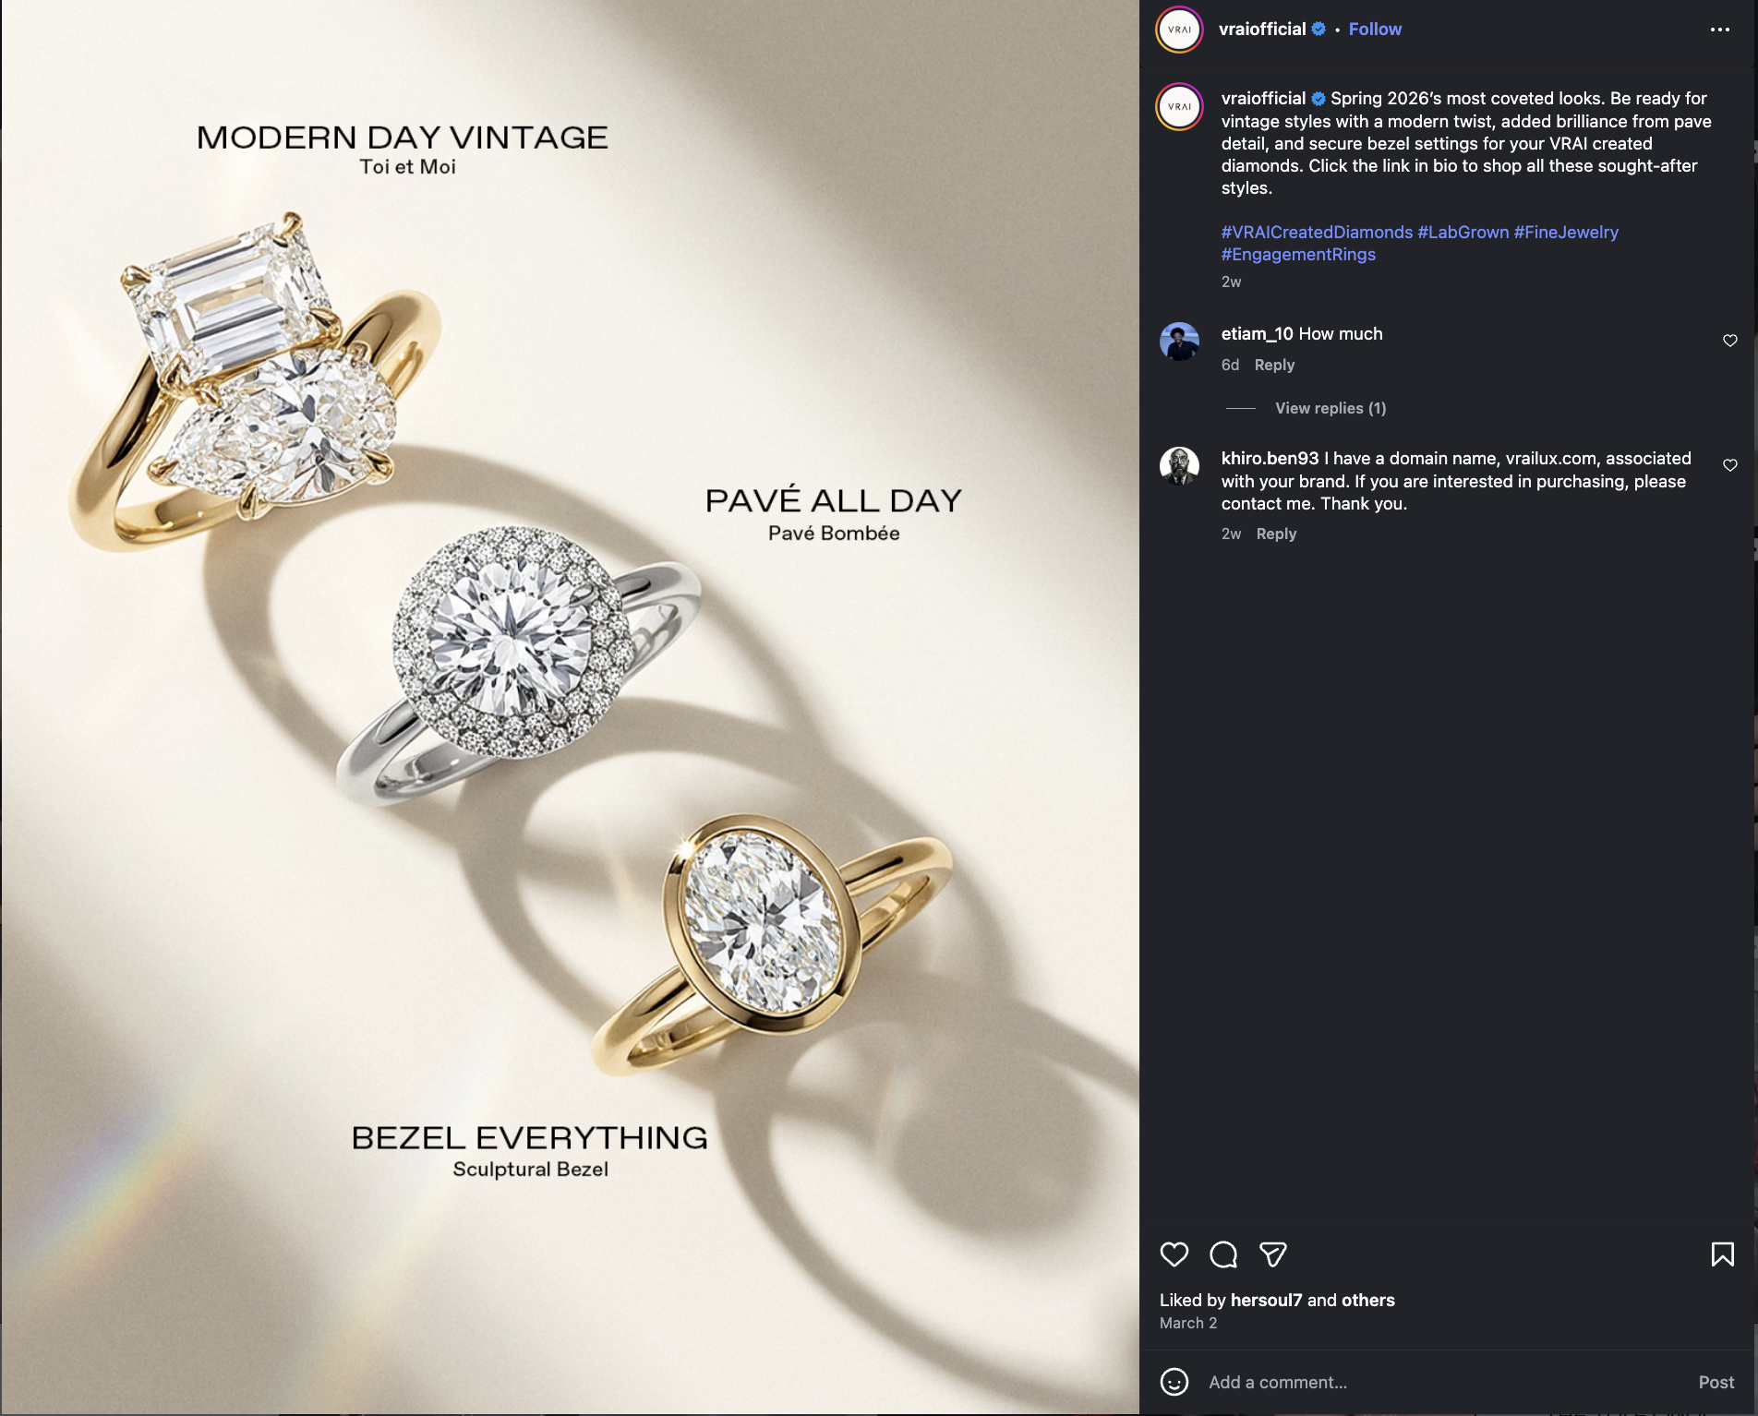Save the post with the bookmark icon

1722,1254
